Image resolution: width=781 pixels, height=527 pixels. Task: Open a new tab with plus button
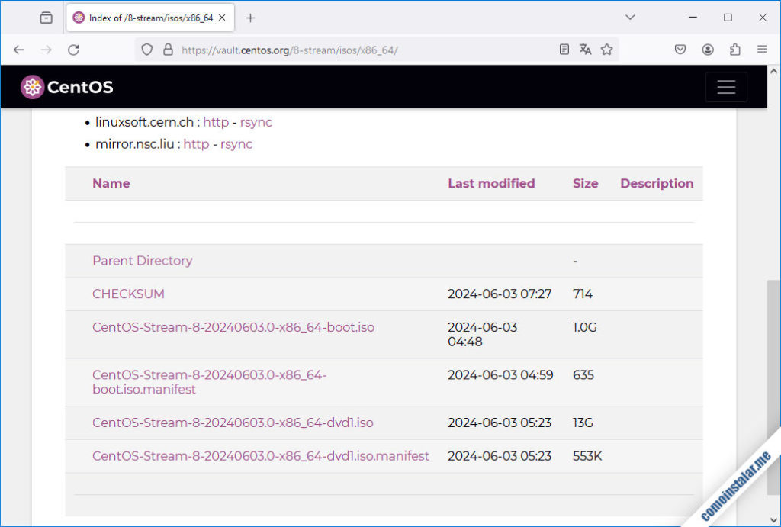pos(250,18)
